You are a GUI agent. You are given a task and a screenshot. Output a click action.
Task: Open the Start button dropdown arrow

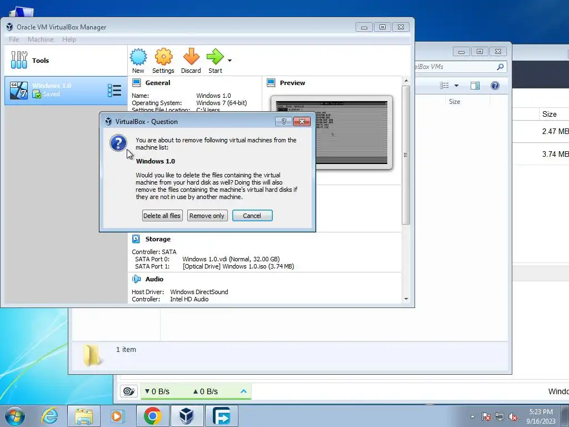click(x=229, y=60)
